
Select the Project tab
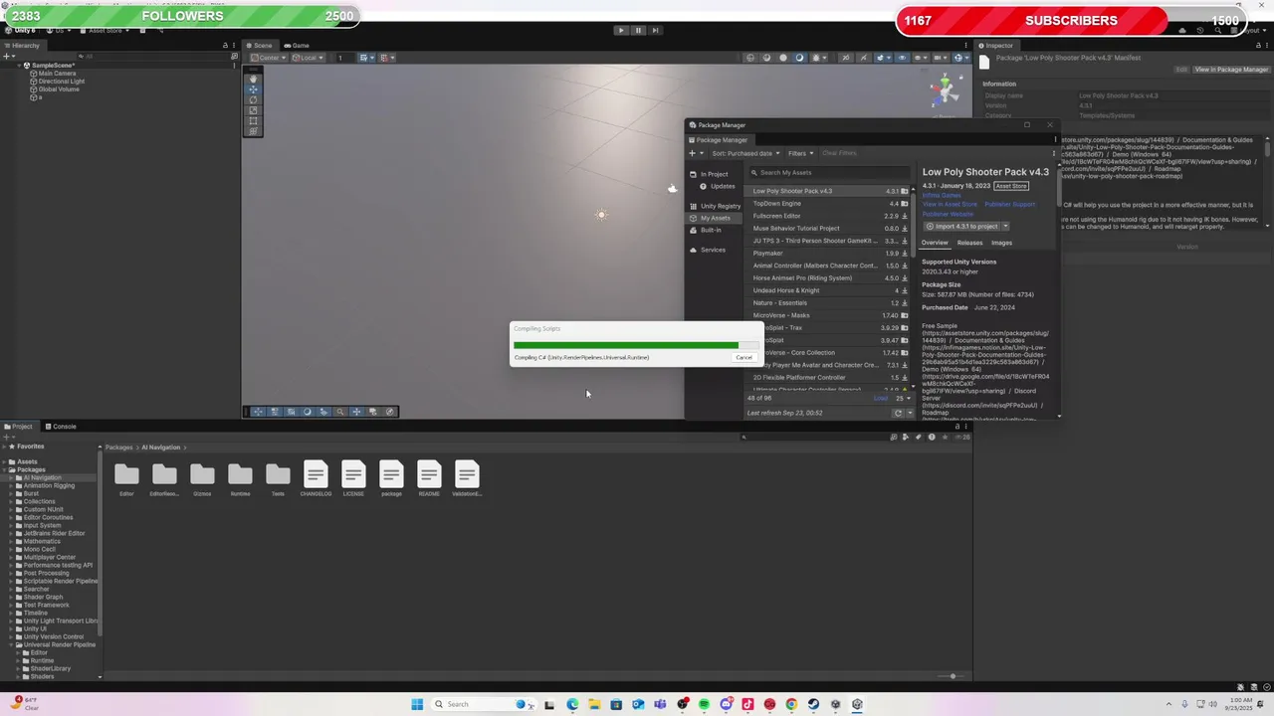[19, 427]
